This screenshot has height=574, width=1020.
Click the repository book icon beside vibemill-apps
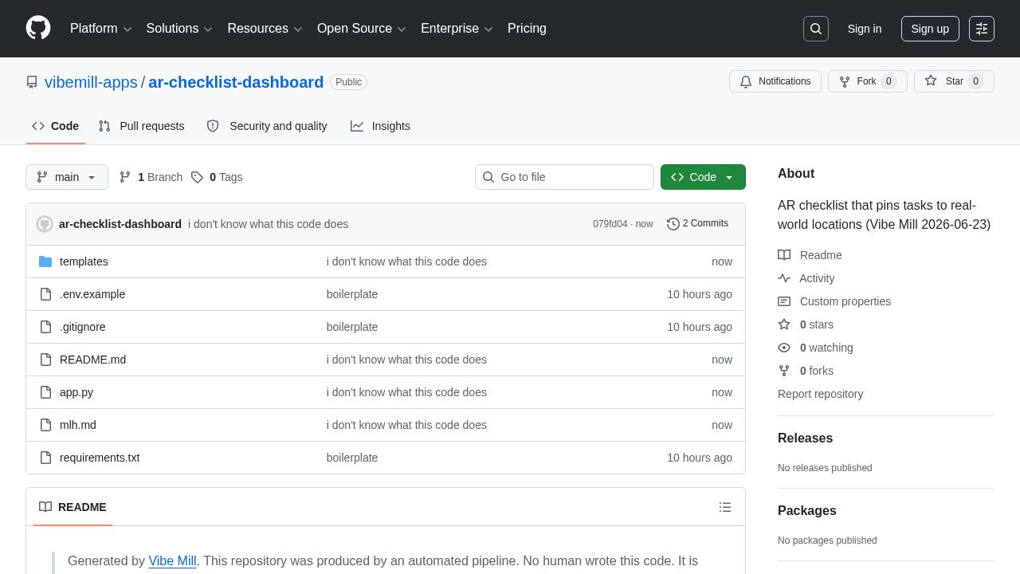[32, 82]
